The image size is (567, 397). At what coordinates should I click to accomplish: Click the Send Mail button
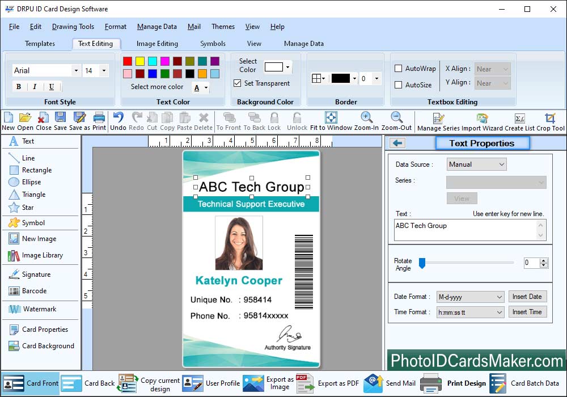pyautogui.click(x=390, y=383)
